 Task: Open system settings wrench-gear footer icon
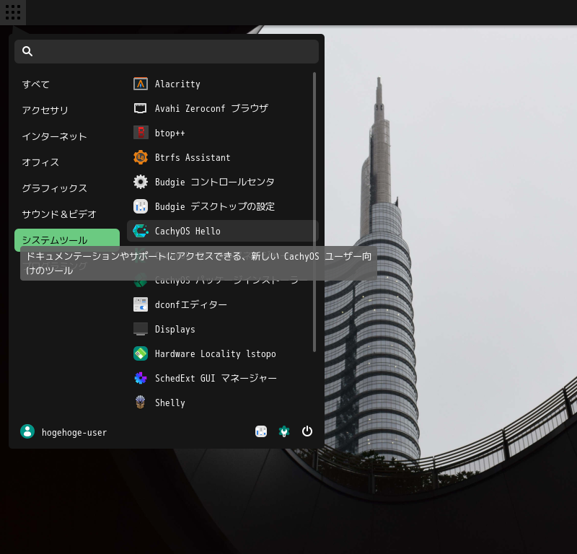[283, 431]
